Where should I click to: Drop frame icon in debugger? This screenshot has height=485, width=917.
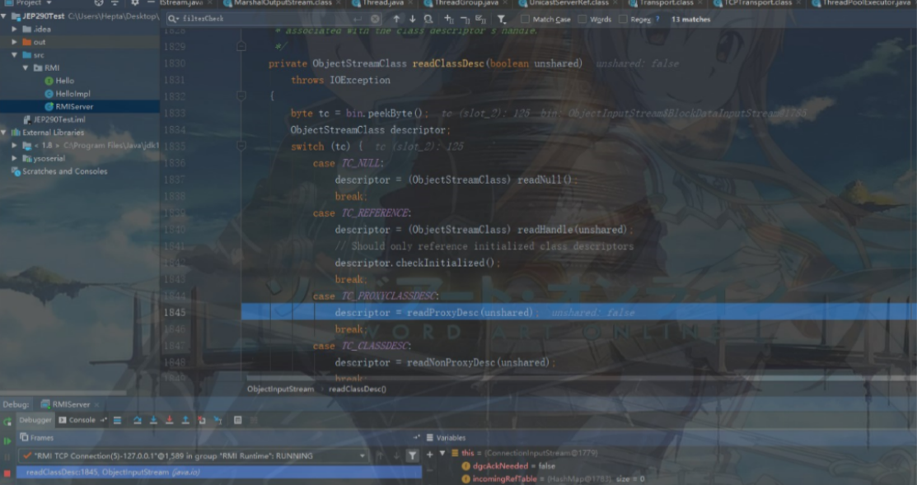(x=202, y=420)
